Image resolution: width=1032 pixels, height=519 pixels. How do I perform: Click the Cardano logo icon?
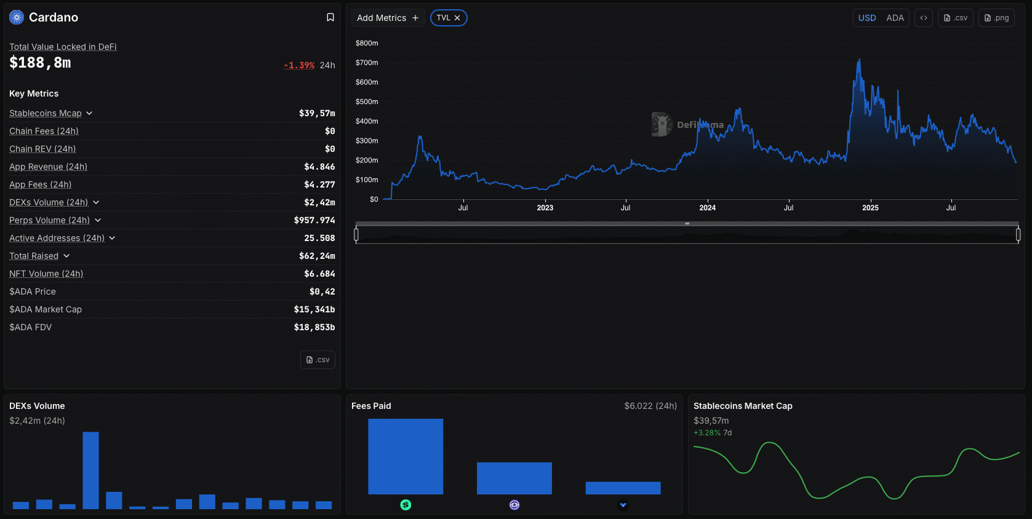click(x=17, y=17)
